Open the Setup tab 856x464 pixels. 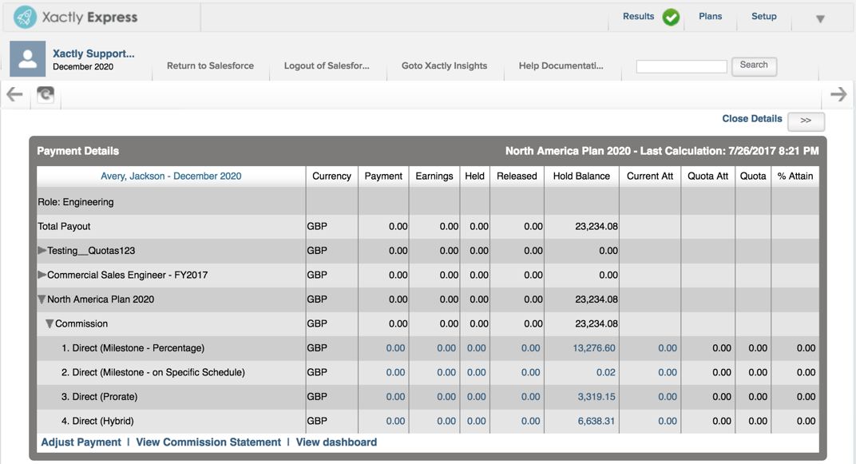[763, 17]
